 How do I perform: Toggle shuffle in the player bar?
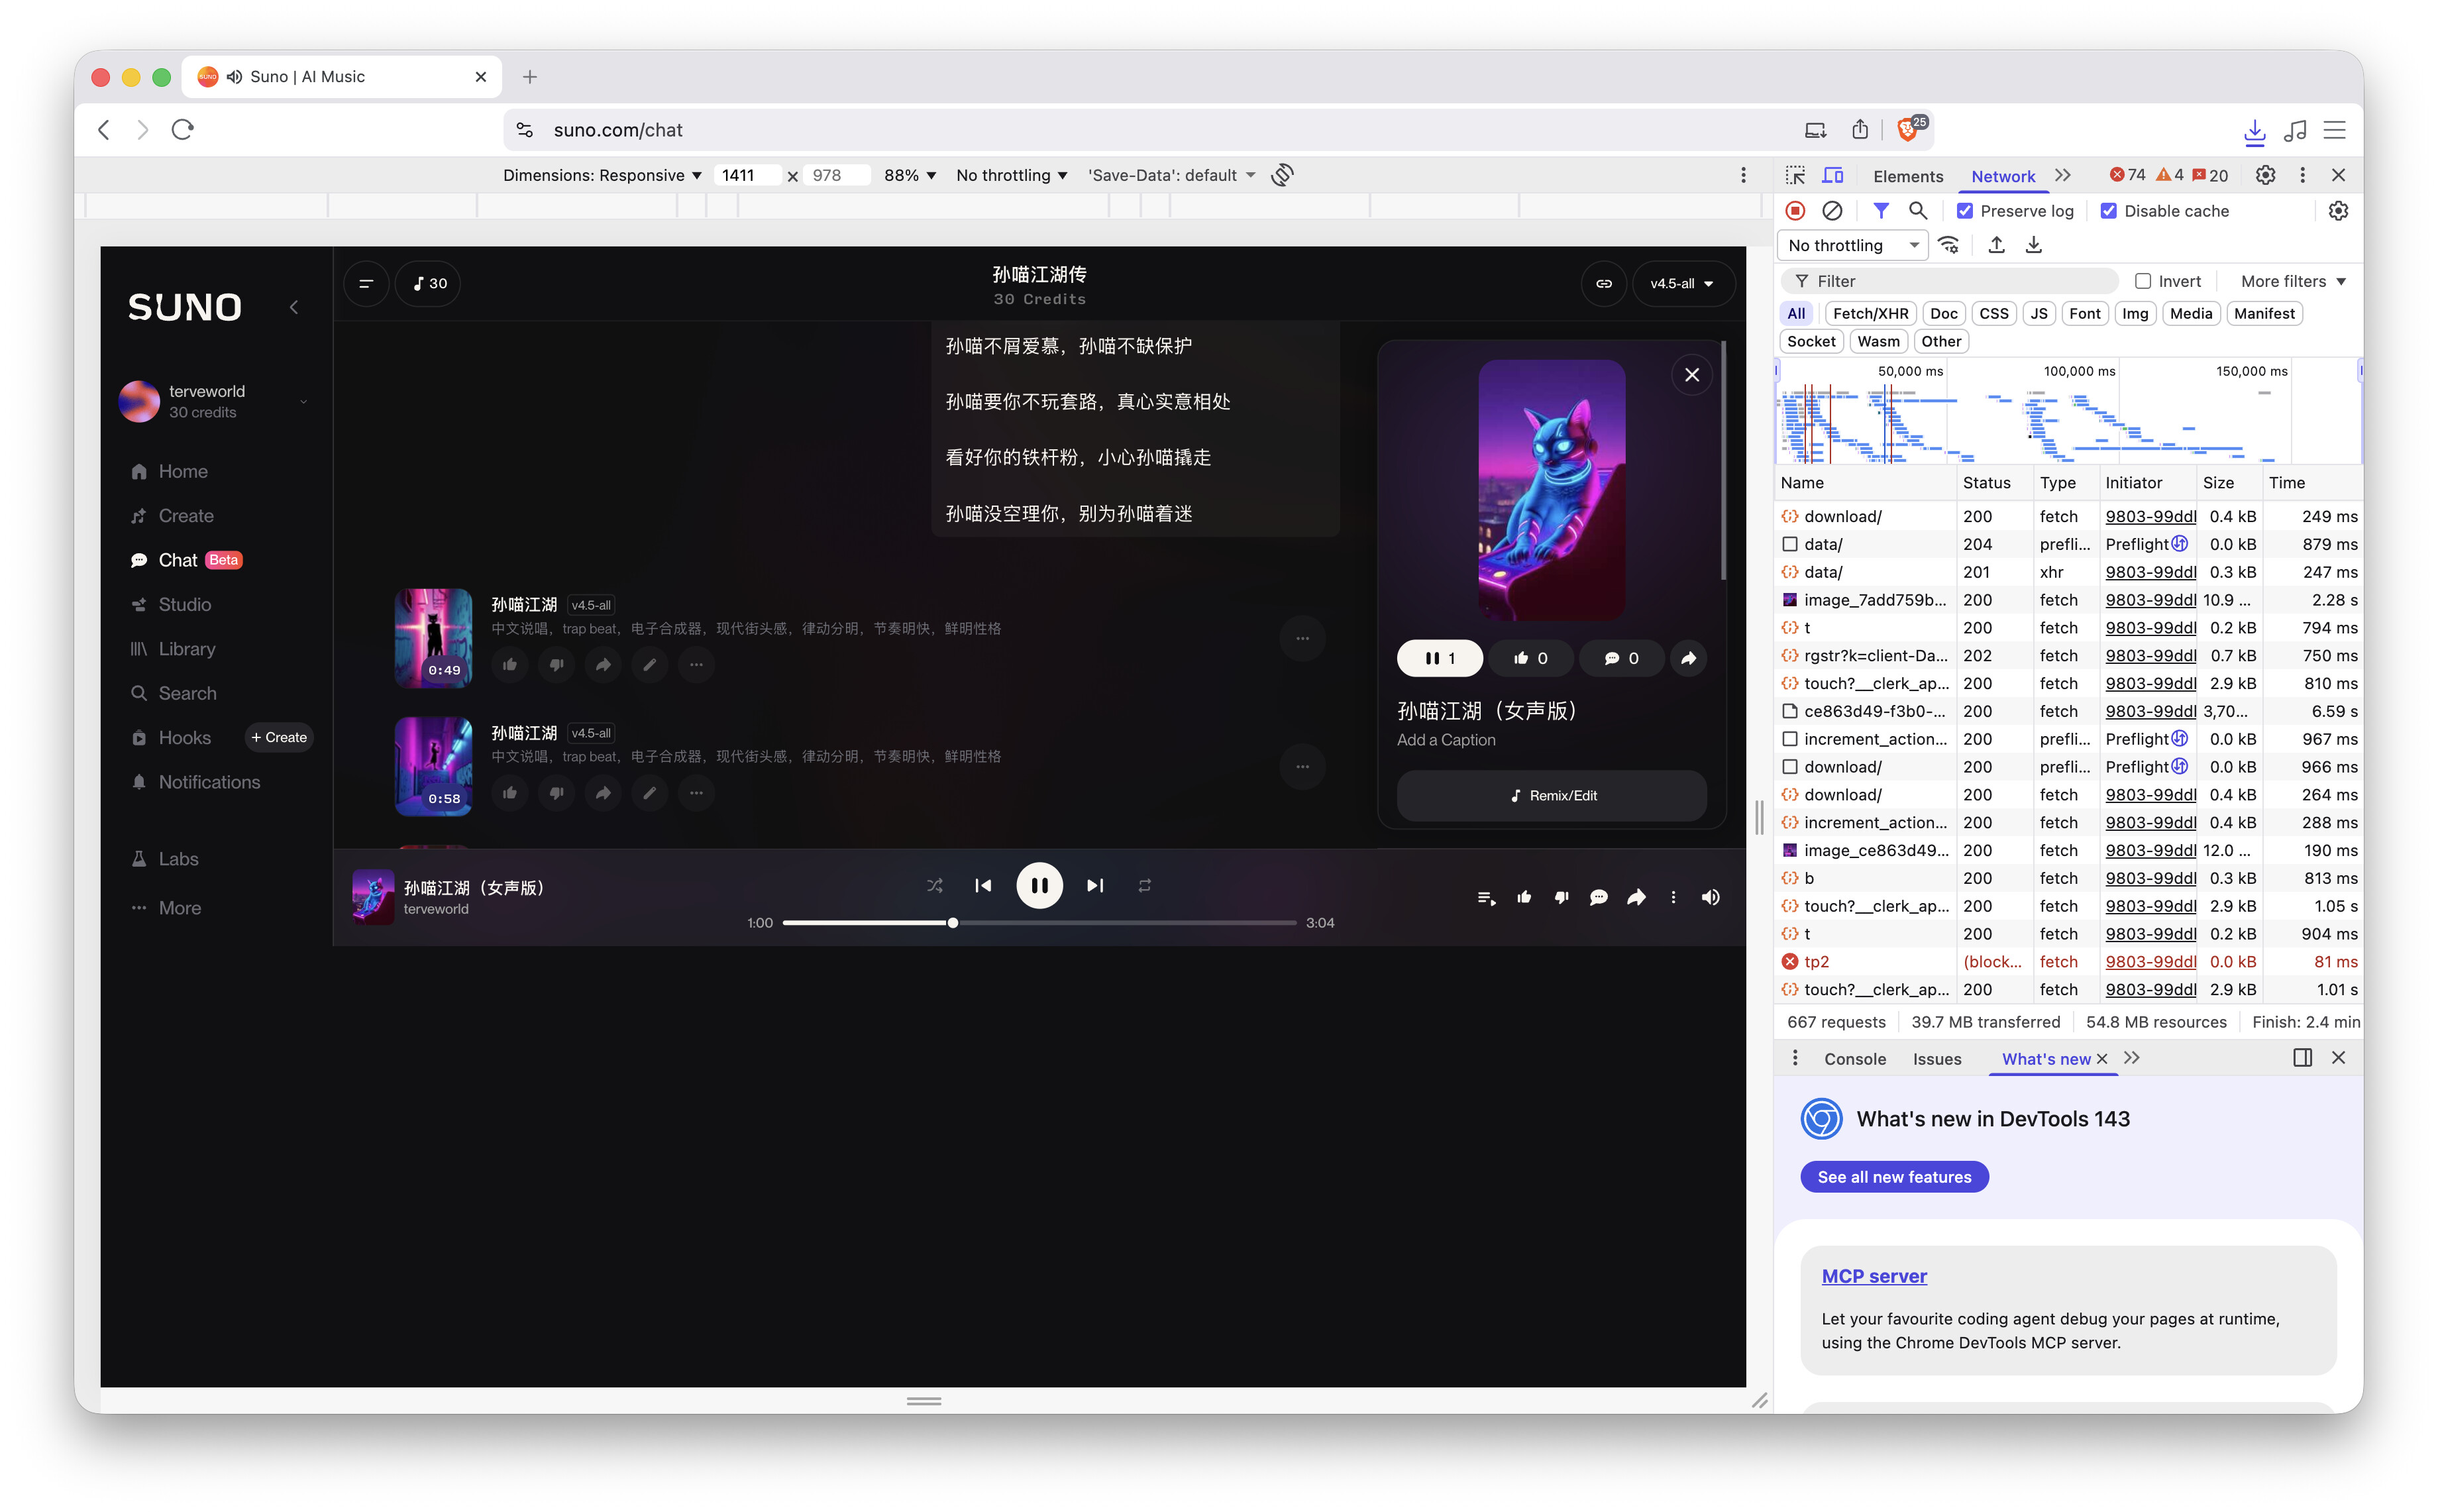pyautogui.click(x=933, y=885)
